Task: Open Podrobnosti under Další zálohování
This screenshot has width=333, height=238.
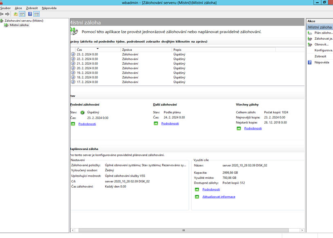Action: (170, 123)
